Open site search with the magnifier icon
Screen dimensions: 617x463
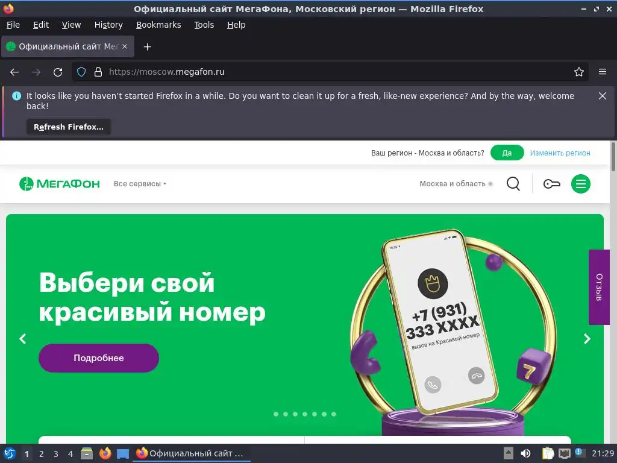(x=513, y=184)
